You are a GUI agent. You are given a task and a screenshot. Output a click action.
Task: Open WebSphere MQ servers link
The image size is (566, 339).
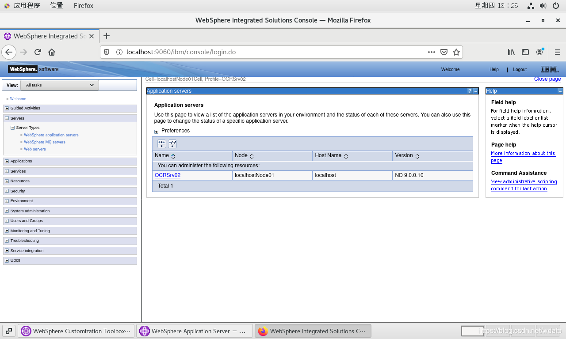[45, 142]
